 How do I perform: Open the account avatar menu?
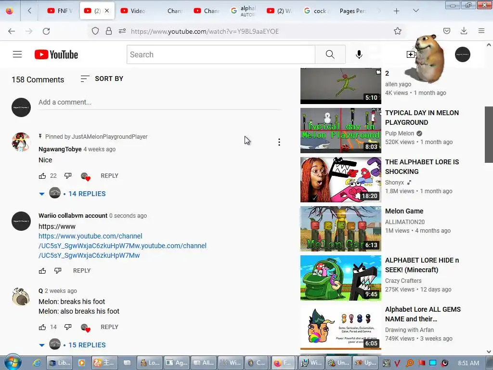point(463,54)
